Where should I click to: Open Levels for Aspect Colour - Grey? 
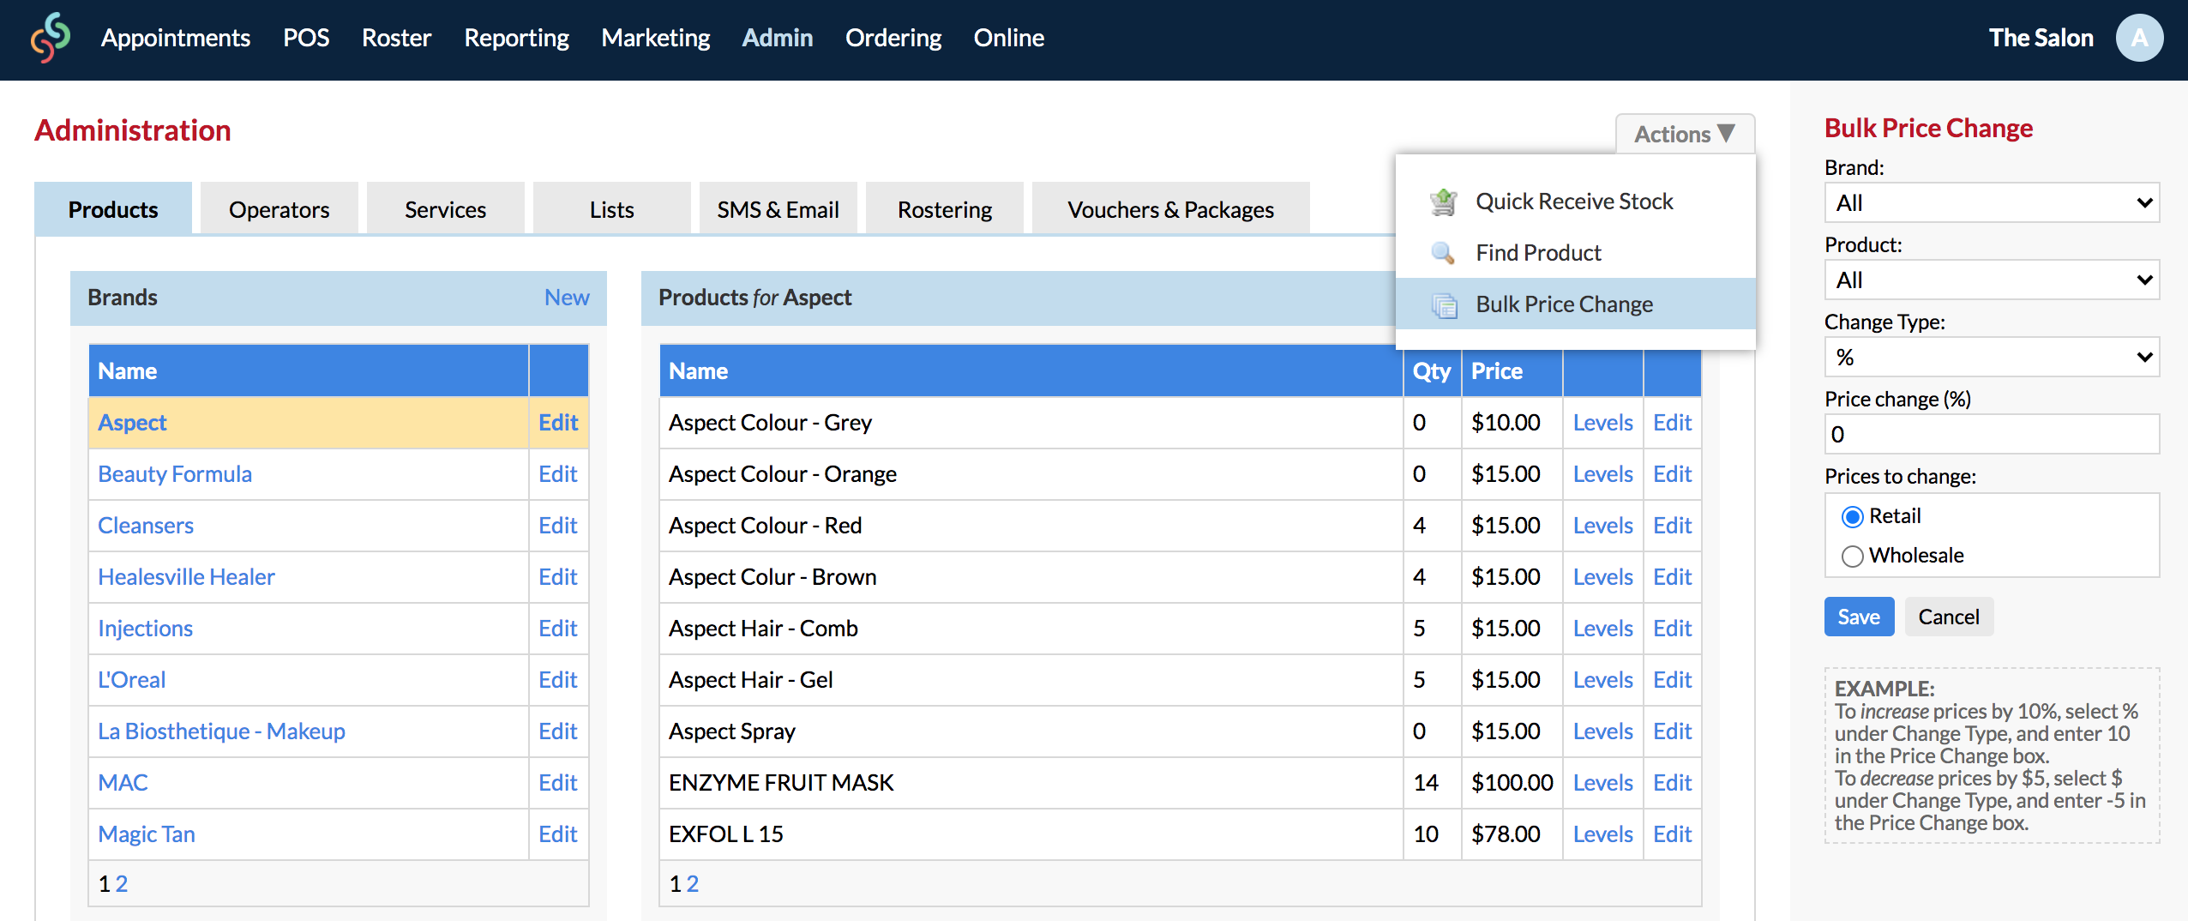(1602, 423)
